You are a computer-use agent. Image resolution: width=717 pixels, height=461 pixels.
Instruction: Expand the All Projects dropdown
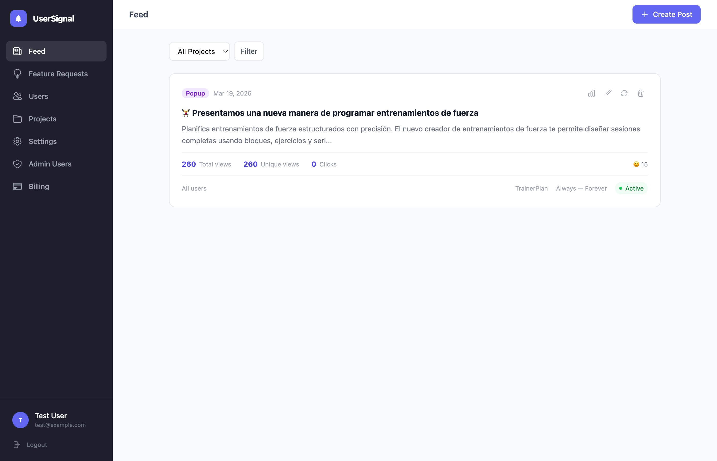[x=199, y=51]
